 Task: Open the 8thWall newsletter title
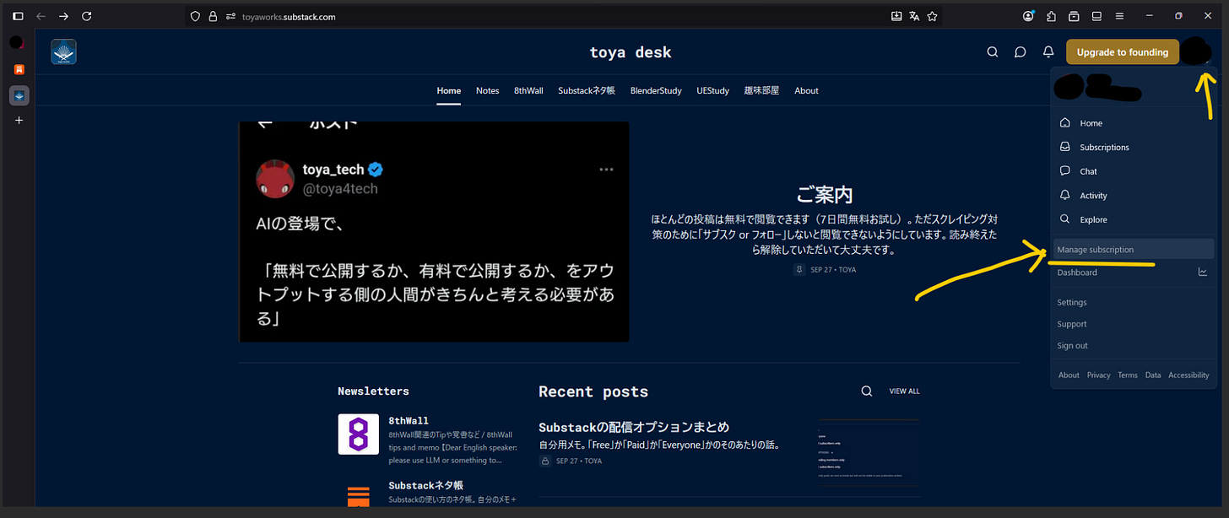(409, 420)
